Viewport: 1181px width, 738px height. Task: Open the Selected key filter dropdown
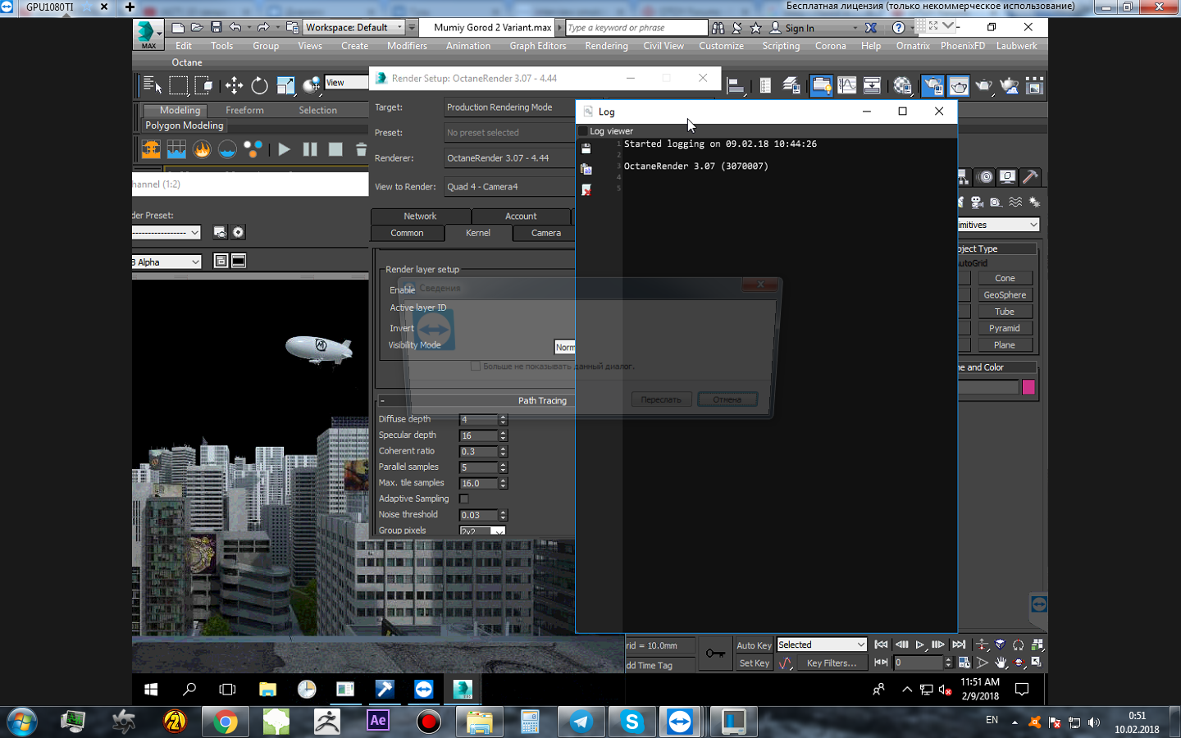[x=822, y=645]
